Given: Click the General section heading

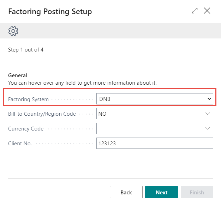Looking at the screenshot, I should pos(18,75).
